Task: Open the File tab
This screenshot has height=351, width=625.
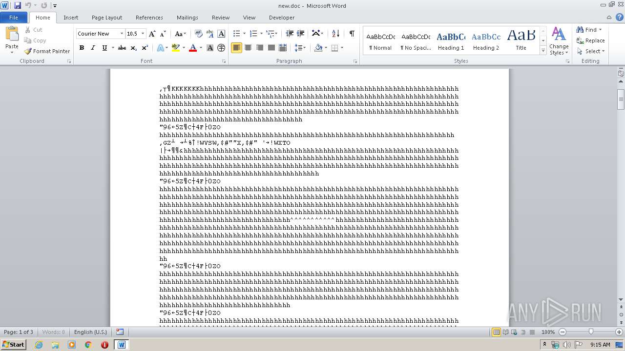Action: click(x=14, y=18)
